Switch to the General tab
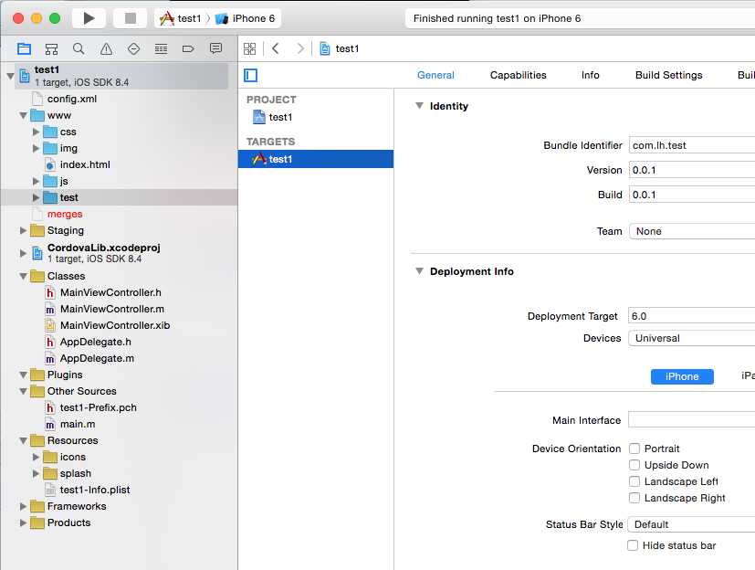Image resolution: width=755 pixels, height=570 pixels. (435, 75)
